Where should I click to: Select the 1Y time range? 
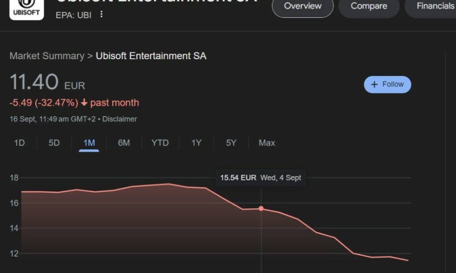[x=196, y=143]
